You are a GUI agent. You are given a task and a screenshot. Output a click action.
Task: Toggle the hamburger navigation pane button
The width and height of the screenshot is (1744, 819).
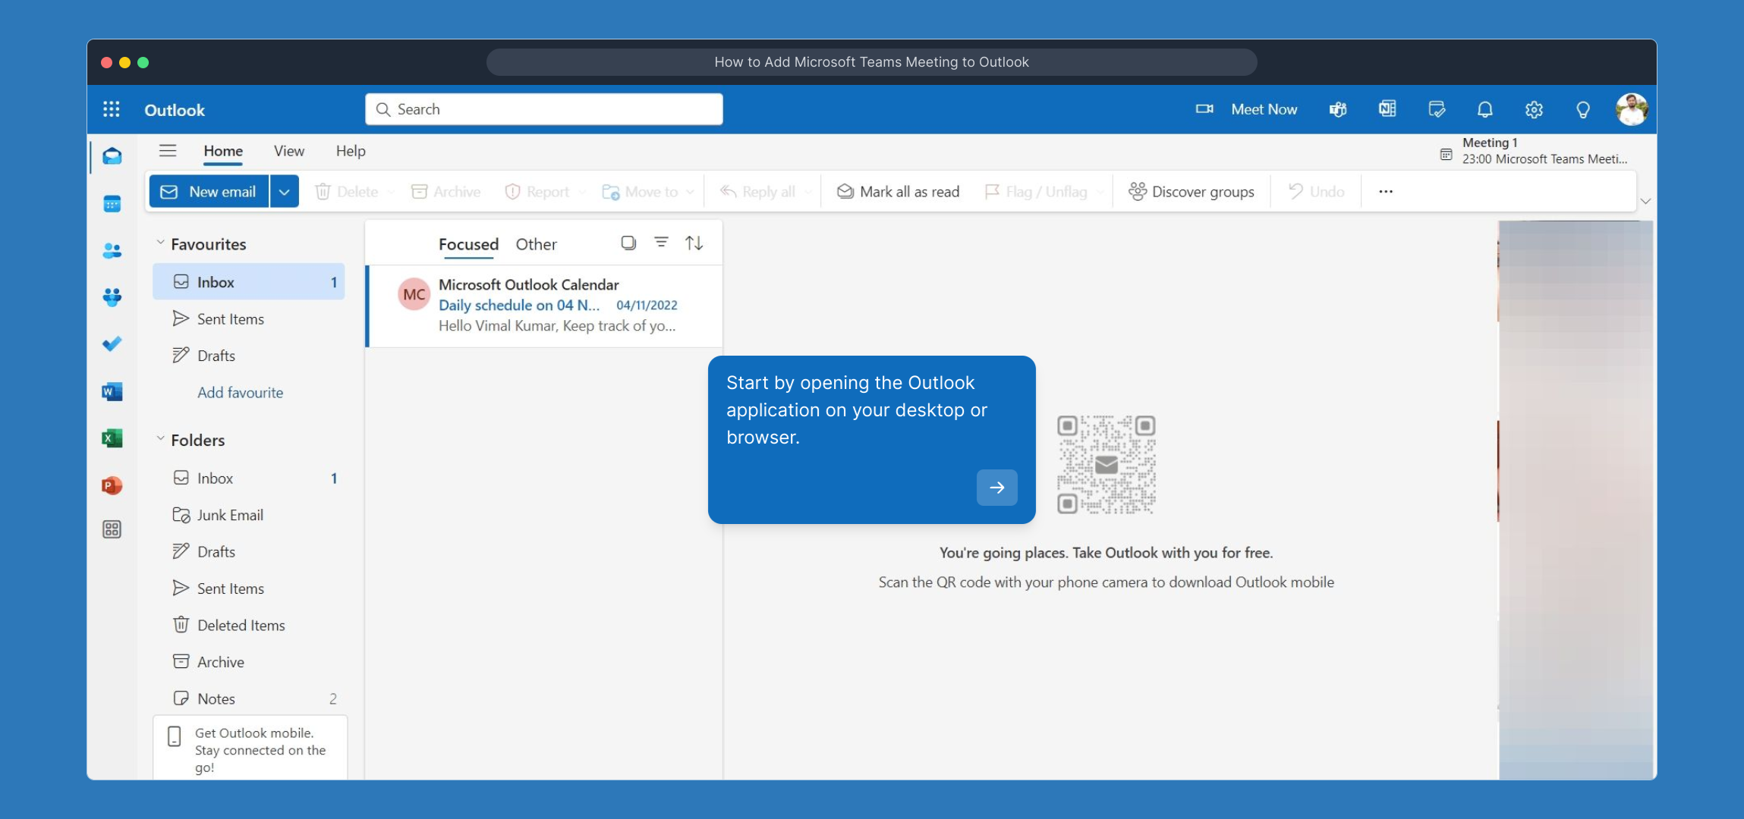pos(168,151)
